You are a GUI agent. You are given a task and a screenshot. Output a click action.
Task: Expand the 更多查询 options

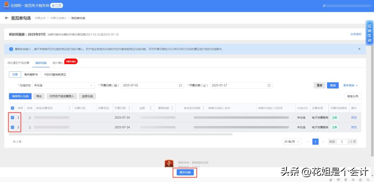pyautogui.click(x=350, y=85)
